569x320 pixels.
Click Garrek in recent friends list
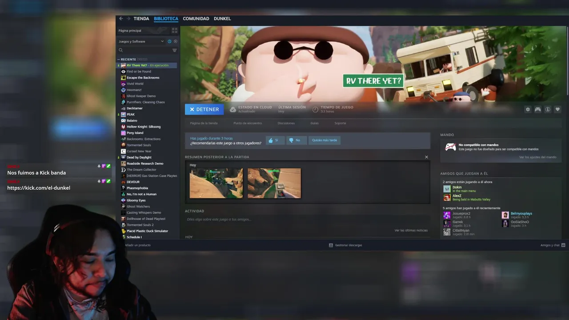coord(458,224)
